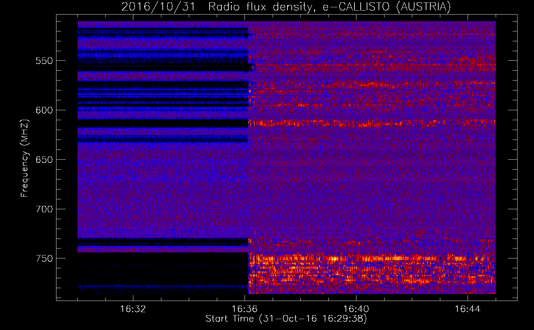The image size is (534, 330).
Task: Click the 600 frequency tick label
Action: (x=44, y=110)
